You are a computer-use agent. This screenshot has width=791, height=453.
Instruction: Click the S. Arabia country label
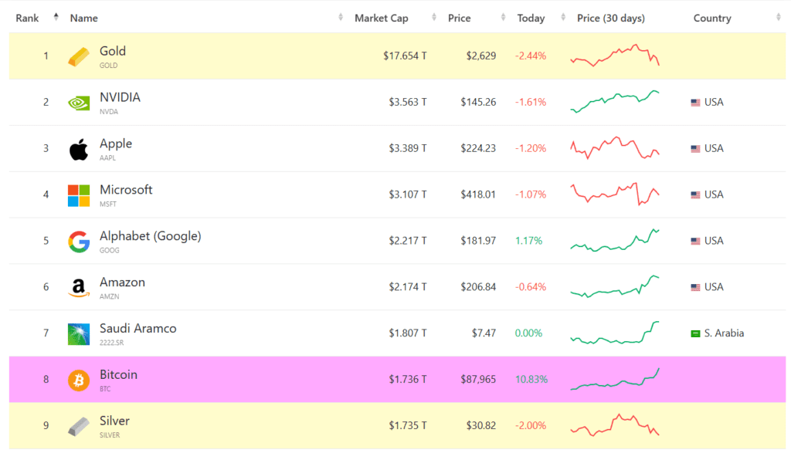pyautogui.click(x=724, y=333)
